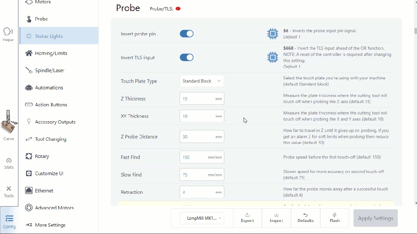Disable the Invert TLS input switch
417x234 pixels.
tap(187, 58)
